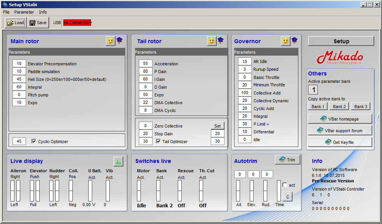
Task: Click Autotrim Rud. value field
Action: [x=267, y=174]
